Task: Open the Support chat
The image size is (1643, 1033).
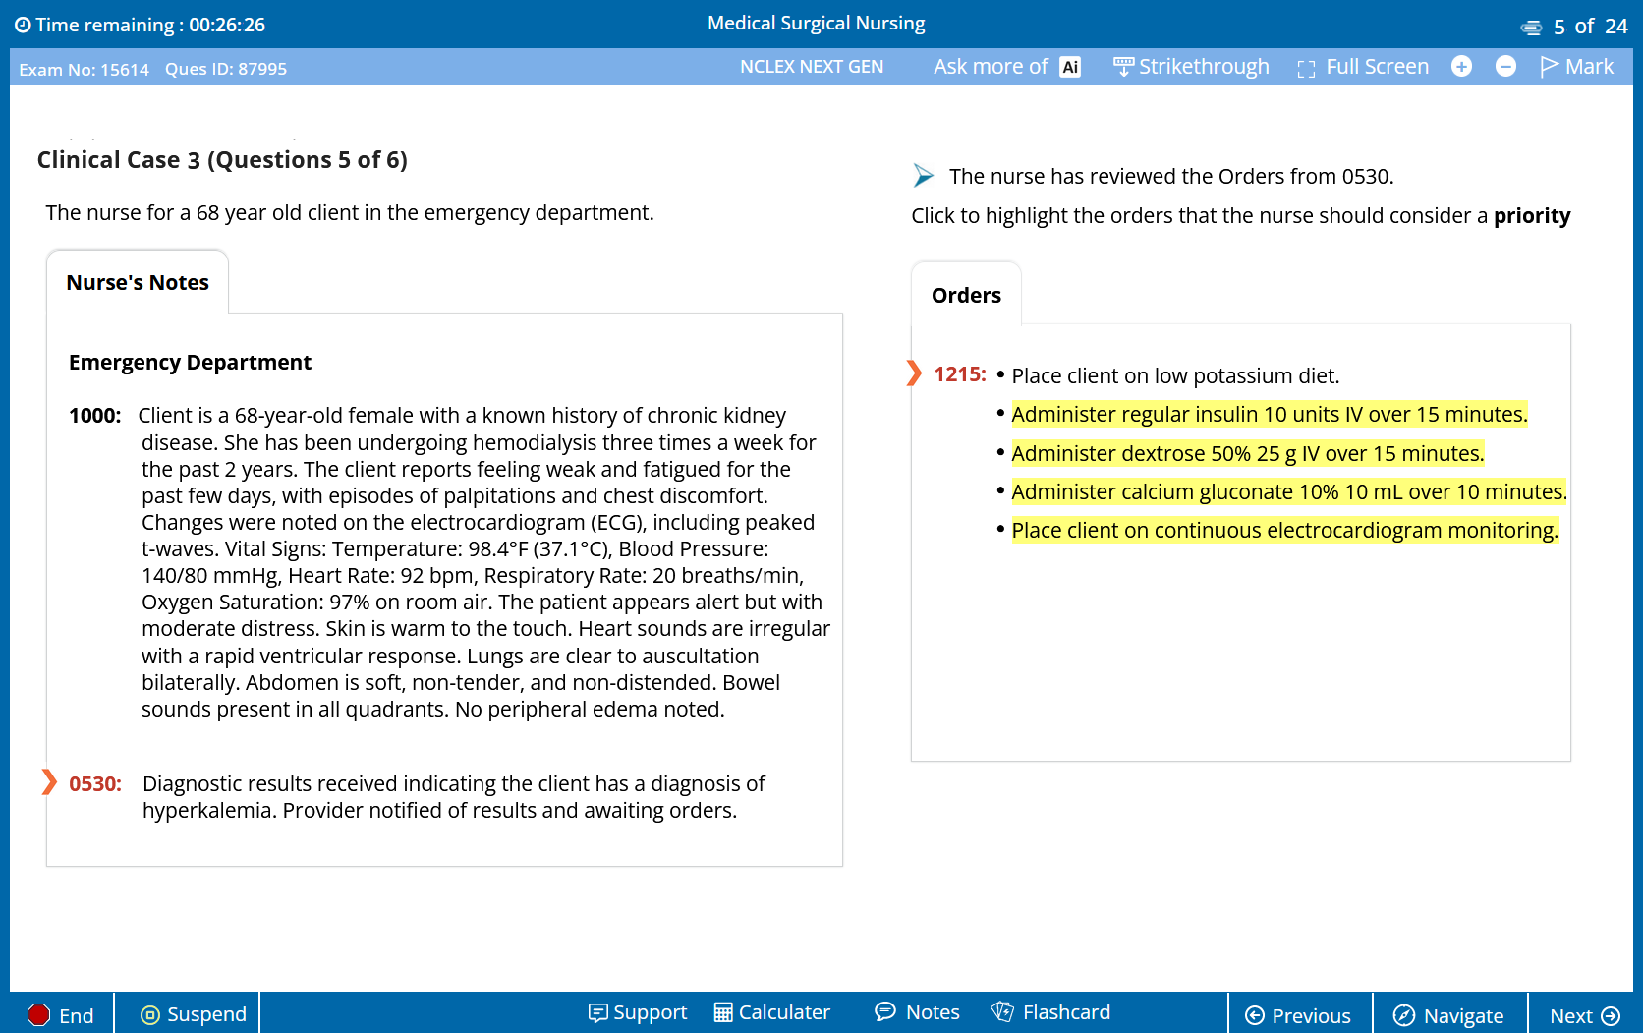Action: coord(638,1012)
